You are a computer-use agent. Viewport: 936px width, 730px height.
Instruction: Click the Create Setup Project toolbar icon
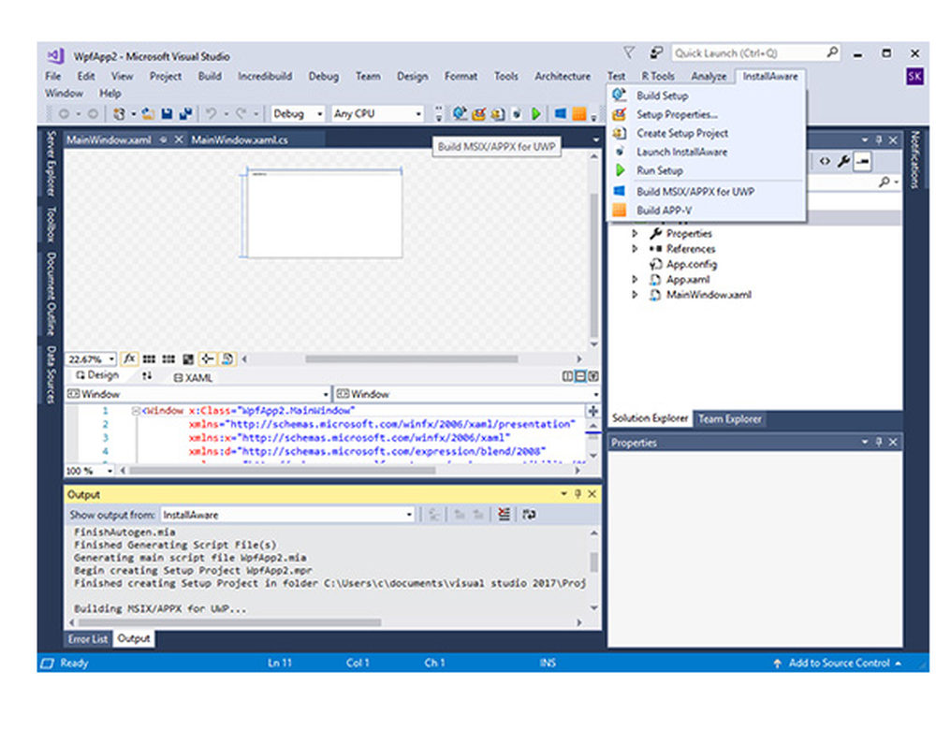[x=498, y=113]
